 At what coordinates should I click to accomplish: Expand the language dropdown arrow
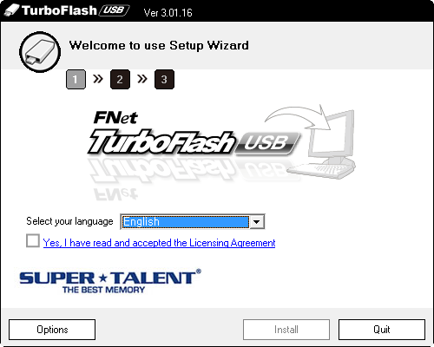coord(257,222)
